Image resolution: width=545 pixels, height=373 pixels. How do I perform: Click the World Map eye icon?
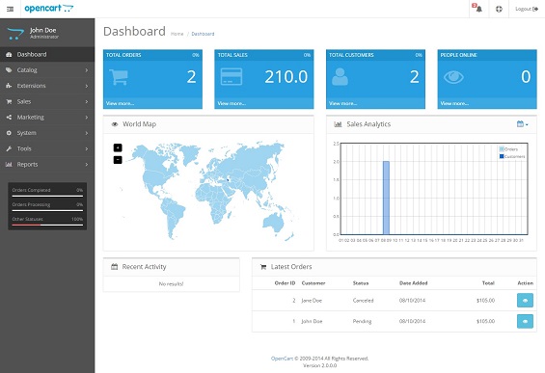pyautogui.click(x=115, y=124)
